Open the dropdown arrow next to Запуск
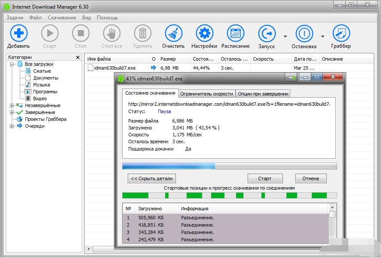 (285, 37)
